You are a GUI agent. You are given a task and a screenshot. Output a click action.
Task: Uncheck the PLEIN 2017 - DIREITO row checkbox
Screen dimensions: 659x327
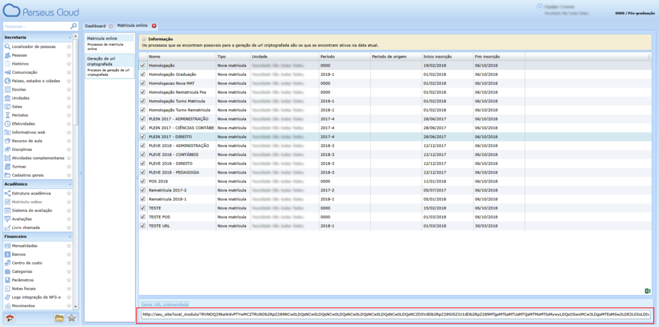point(143,137)
